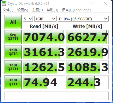Viewport: 113px width, 103px height.
Task: Select the 4KiB Q8T8 read result 3161.3
Action: (44, 52)
